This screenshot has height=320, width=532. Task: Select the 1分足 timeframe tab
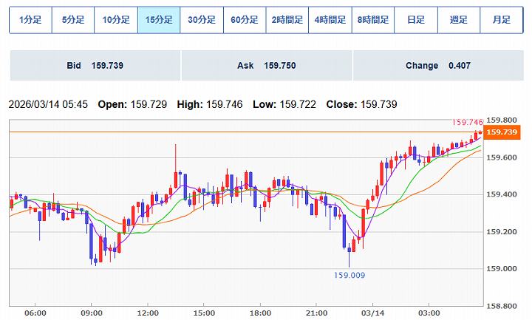(30, 20)
